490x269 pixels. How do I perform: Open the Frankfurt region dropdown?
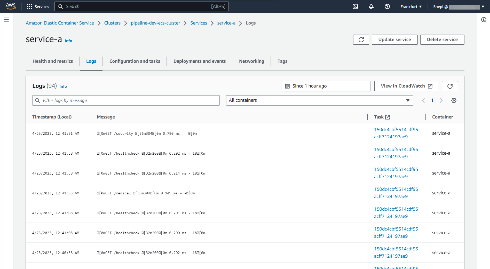tap(411, 6)
